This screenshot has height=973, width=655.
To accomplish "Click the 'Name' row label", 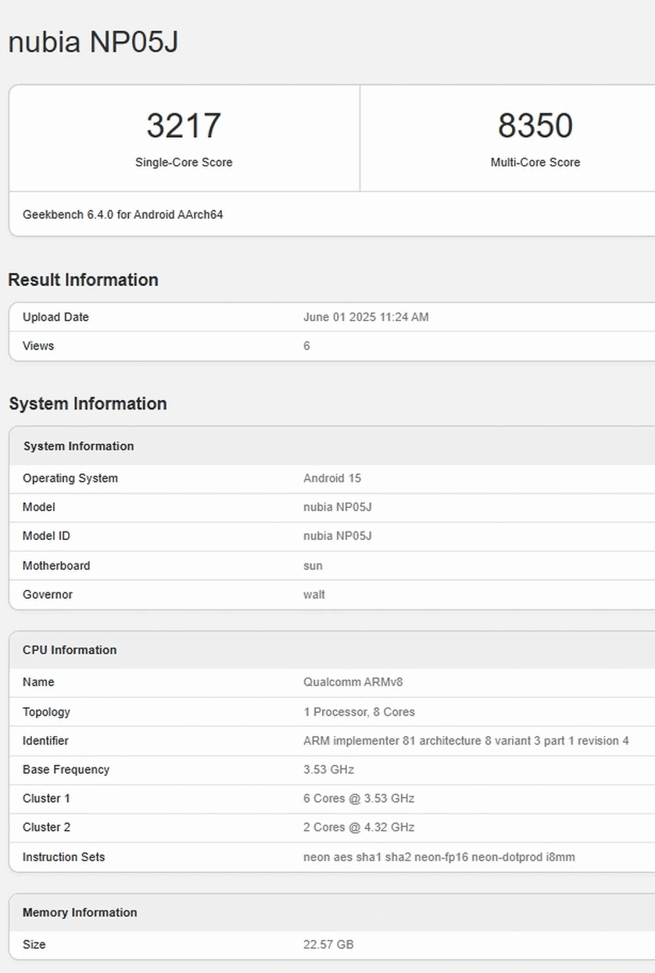I will click(x=38, y=682).
